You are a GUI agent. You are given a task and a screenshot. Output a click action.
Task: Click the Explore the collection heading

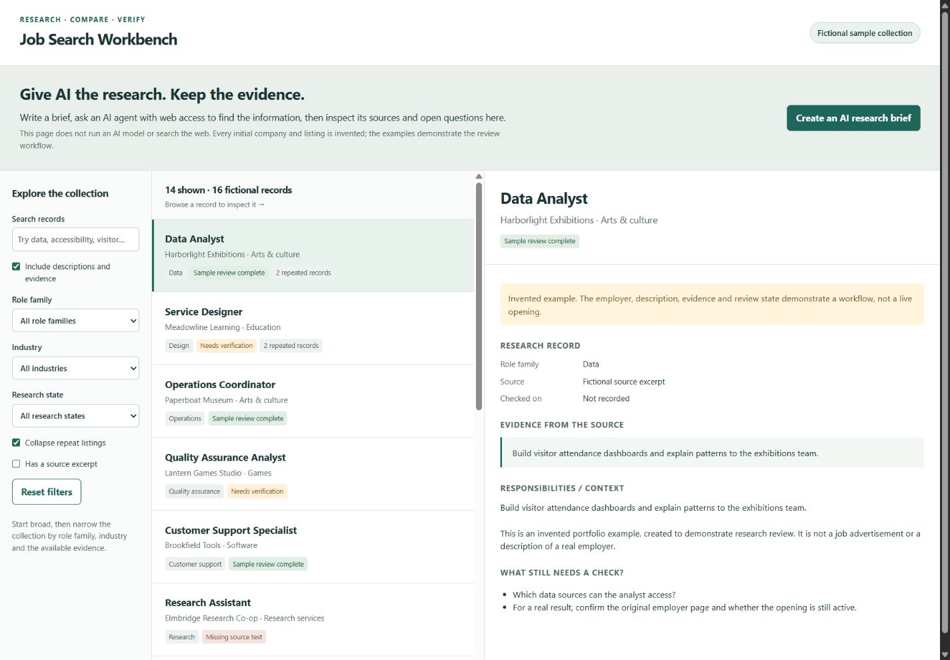click(x=60, y=193)
